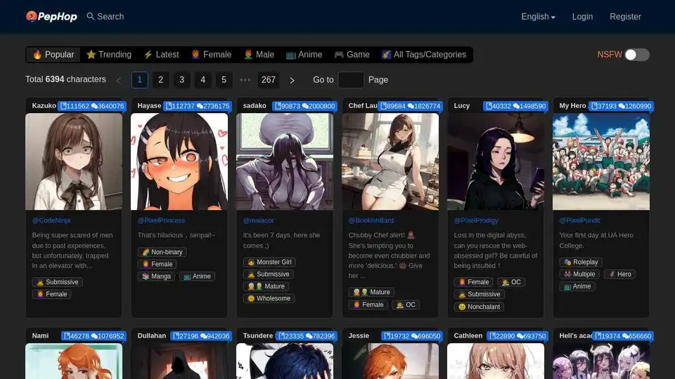Viewport: 675px width, 379px height.
Task: Click Mature tag on sadako card
Action: tap(266, 286)
